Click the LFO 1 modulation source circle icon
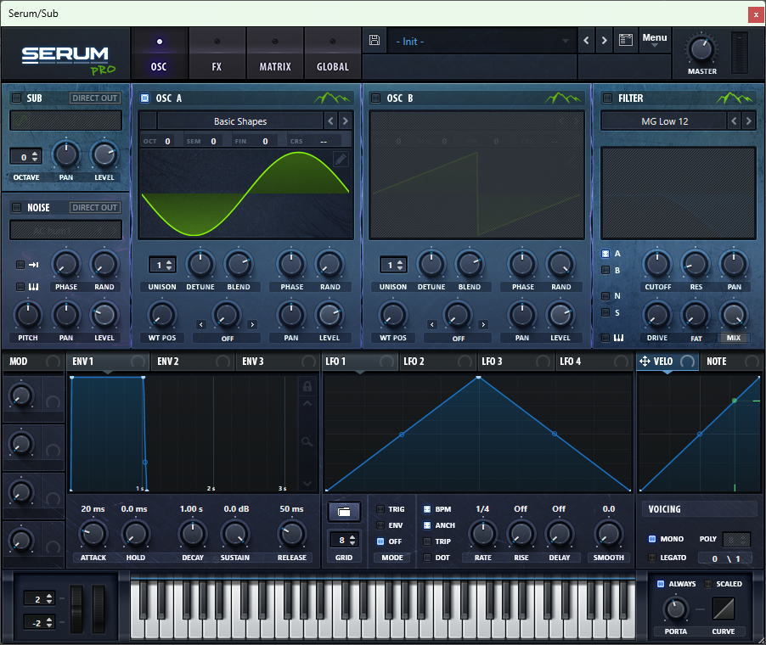 387,362
